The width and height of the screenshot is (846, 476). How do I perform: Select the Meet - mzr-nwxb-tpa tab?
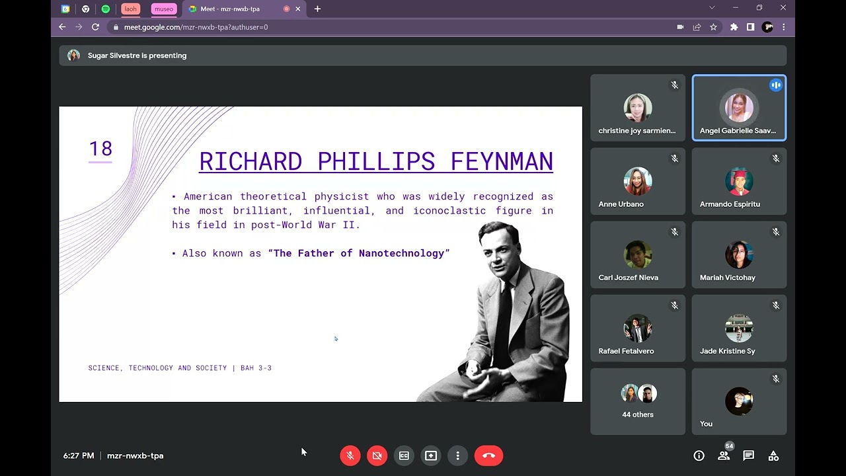pyautogui.click(x=244, y=9)
